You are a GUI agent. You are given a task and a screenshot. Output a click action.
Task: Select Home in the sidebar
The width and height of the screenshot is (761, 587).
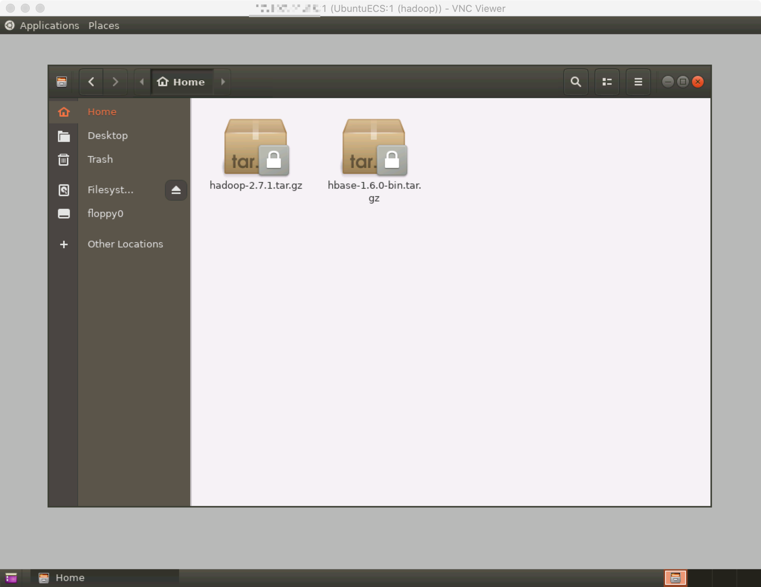102,112
